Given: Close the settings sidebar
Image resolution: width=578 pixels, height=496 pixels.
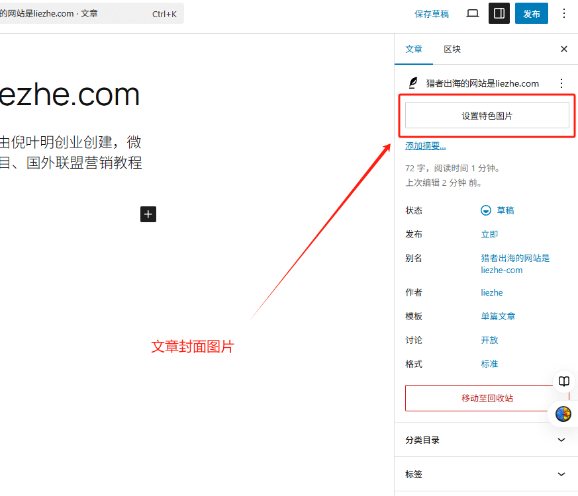Looking at the screenshot, I should (x=563, y=49).
